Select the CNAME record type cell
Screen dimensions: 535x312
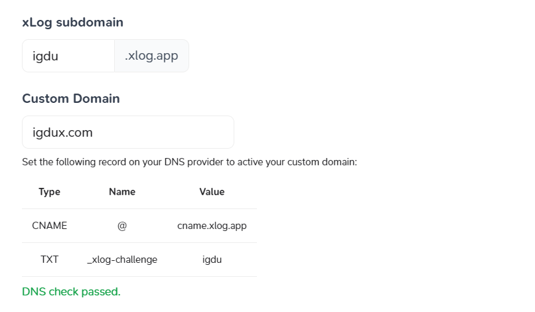(49, 226)
